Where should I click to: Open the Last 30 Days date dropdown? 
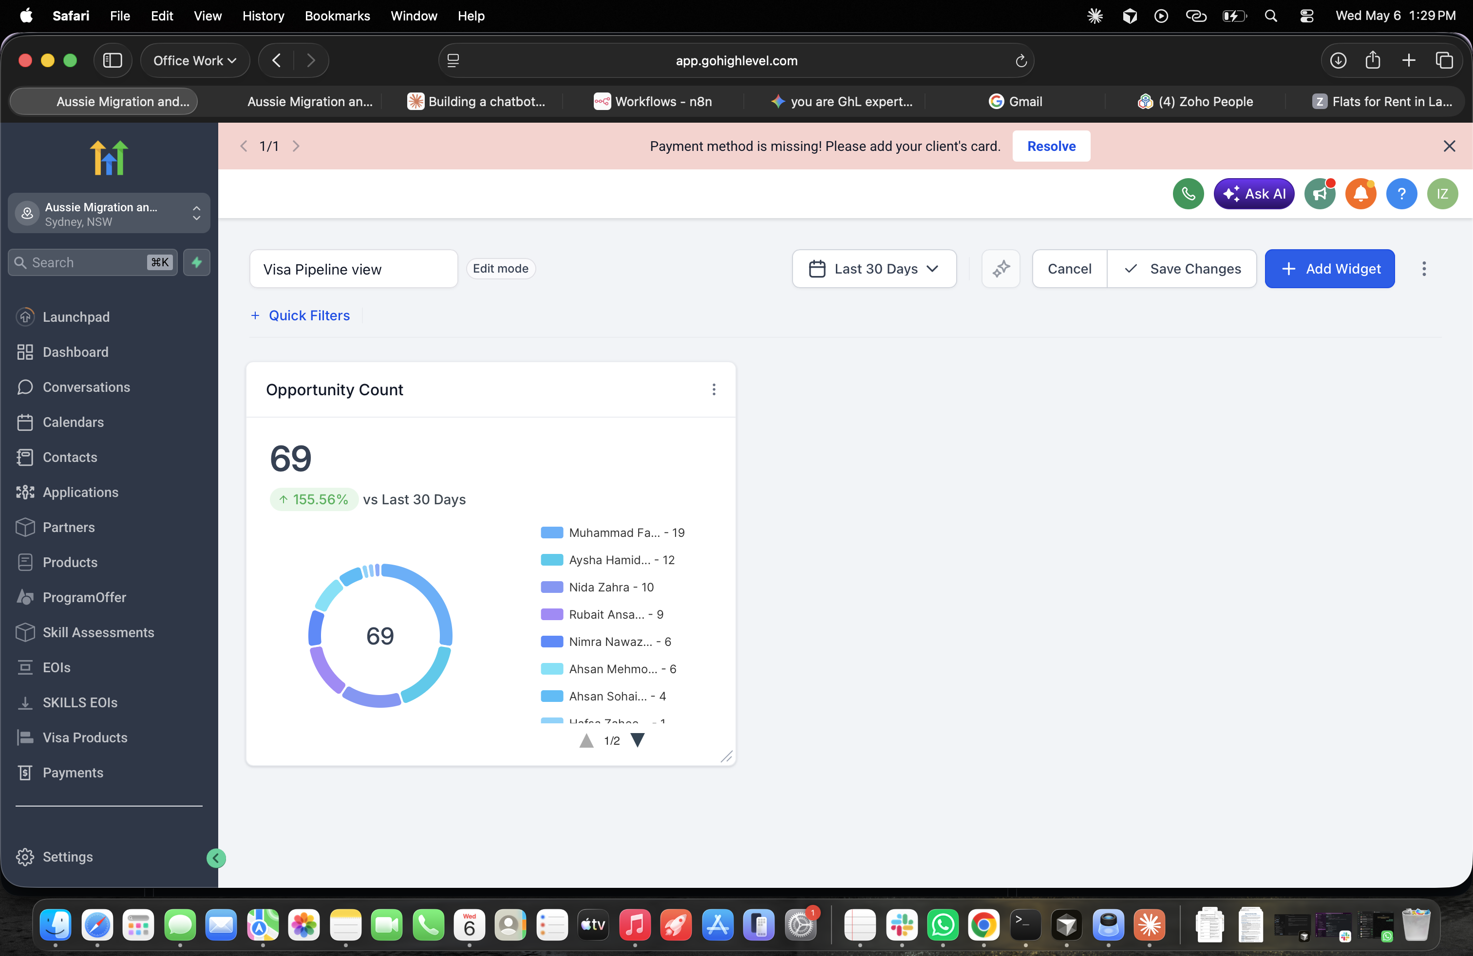874,269
